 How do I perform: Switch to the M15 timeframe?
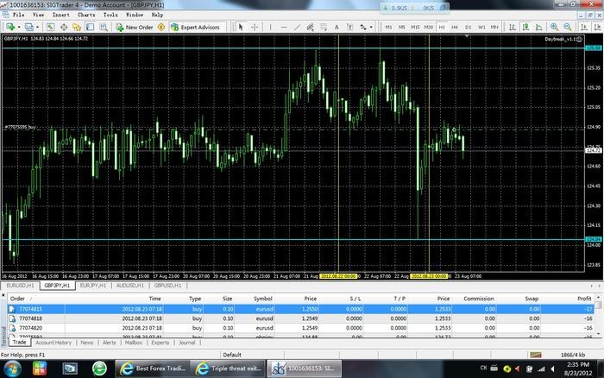click(x=415, y=27)
